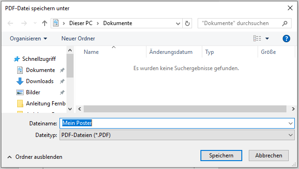The width and height of the screenshot is (299, 169).
Task: Open the view options dropdown arrow
Action: point(267,39)
